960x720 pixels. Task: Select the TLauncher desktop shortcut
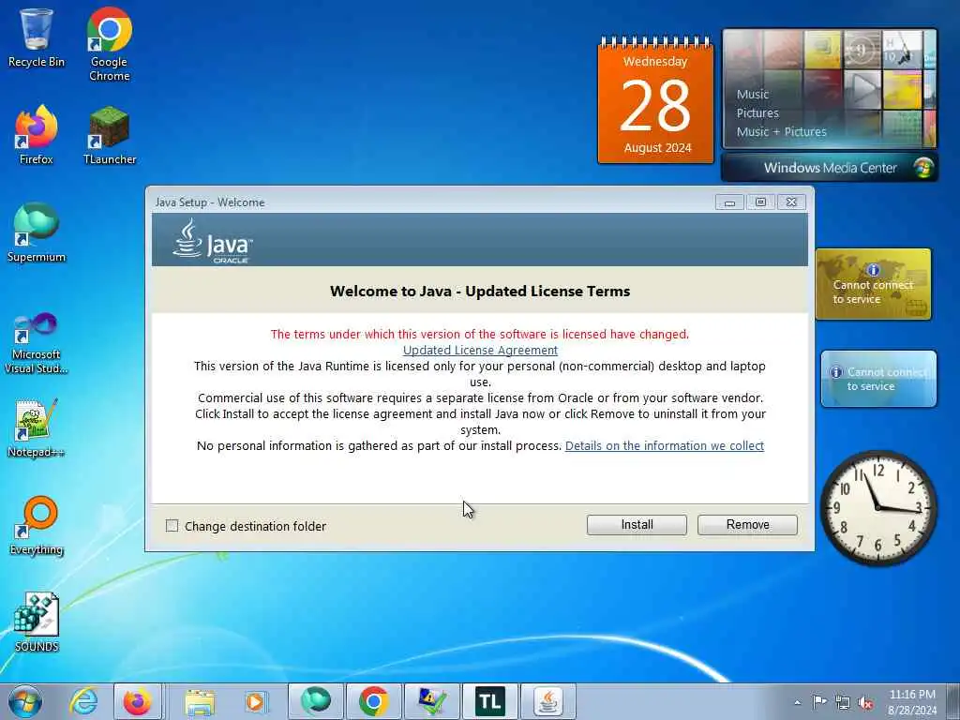coord(109,135)
